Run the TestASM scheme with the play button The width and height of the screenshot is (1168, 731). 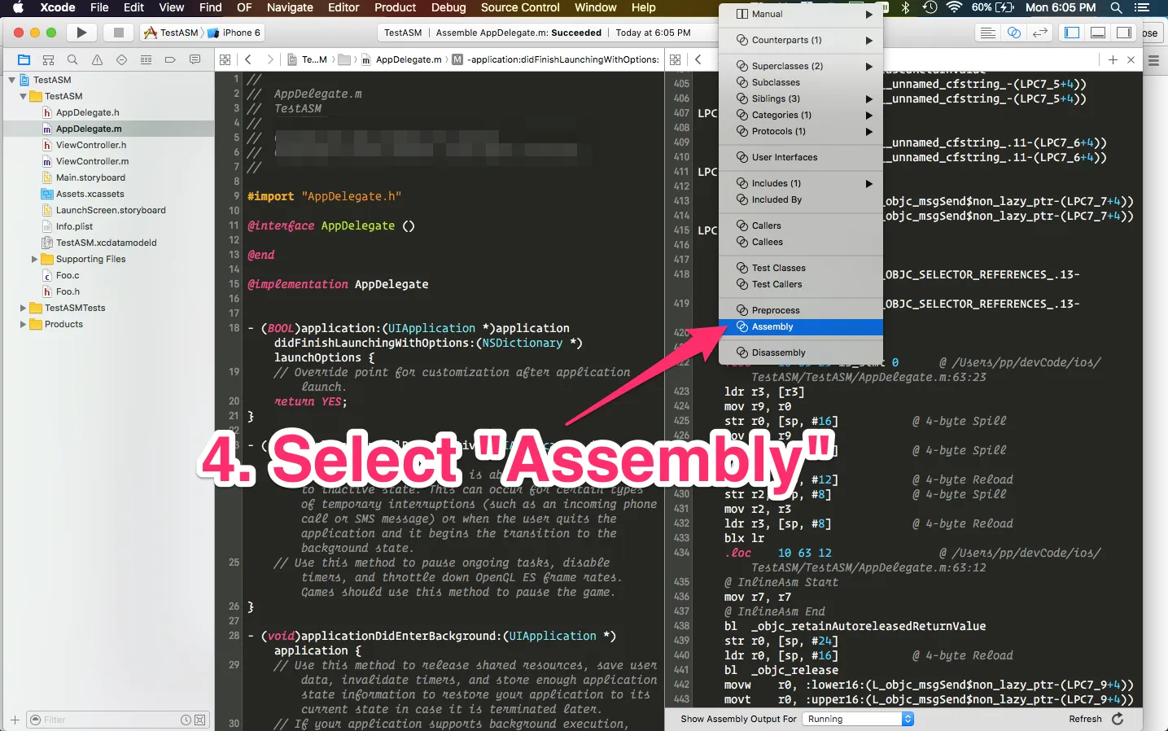81,33
